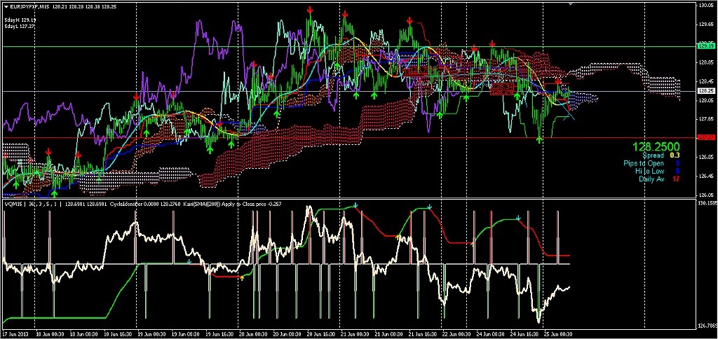The image size is (718, 339).
Task: Click the 127.65 price scale label
Action: tap(705, 119)
